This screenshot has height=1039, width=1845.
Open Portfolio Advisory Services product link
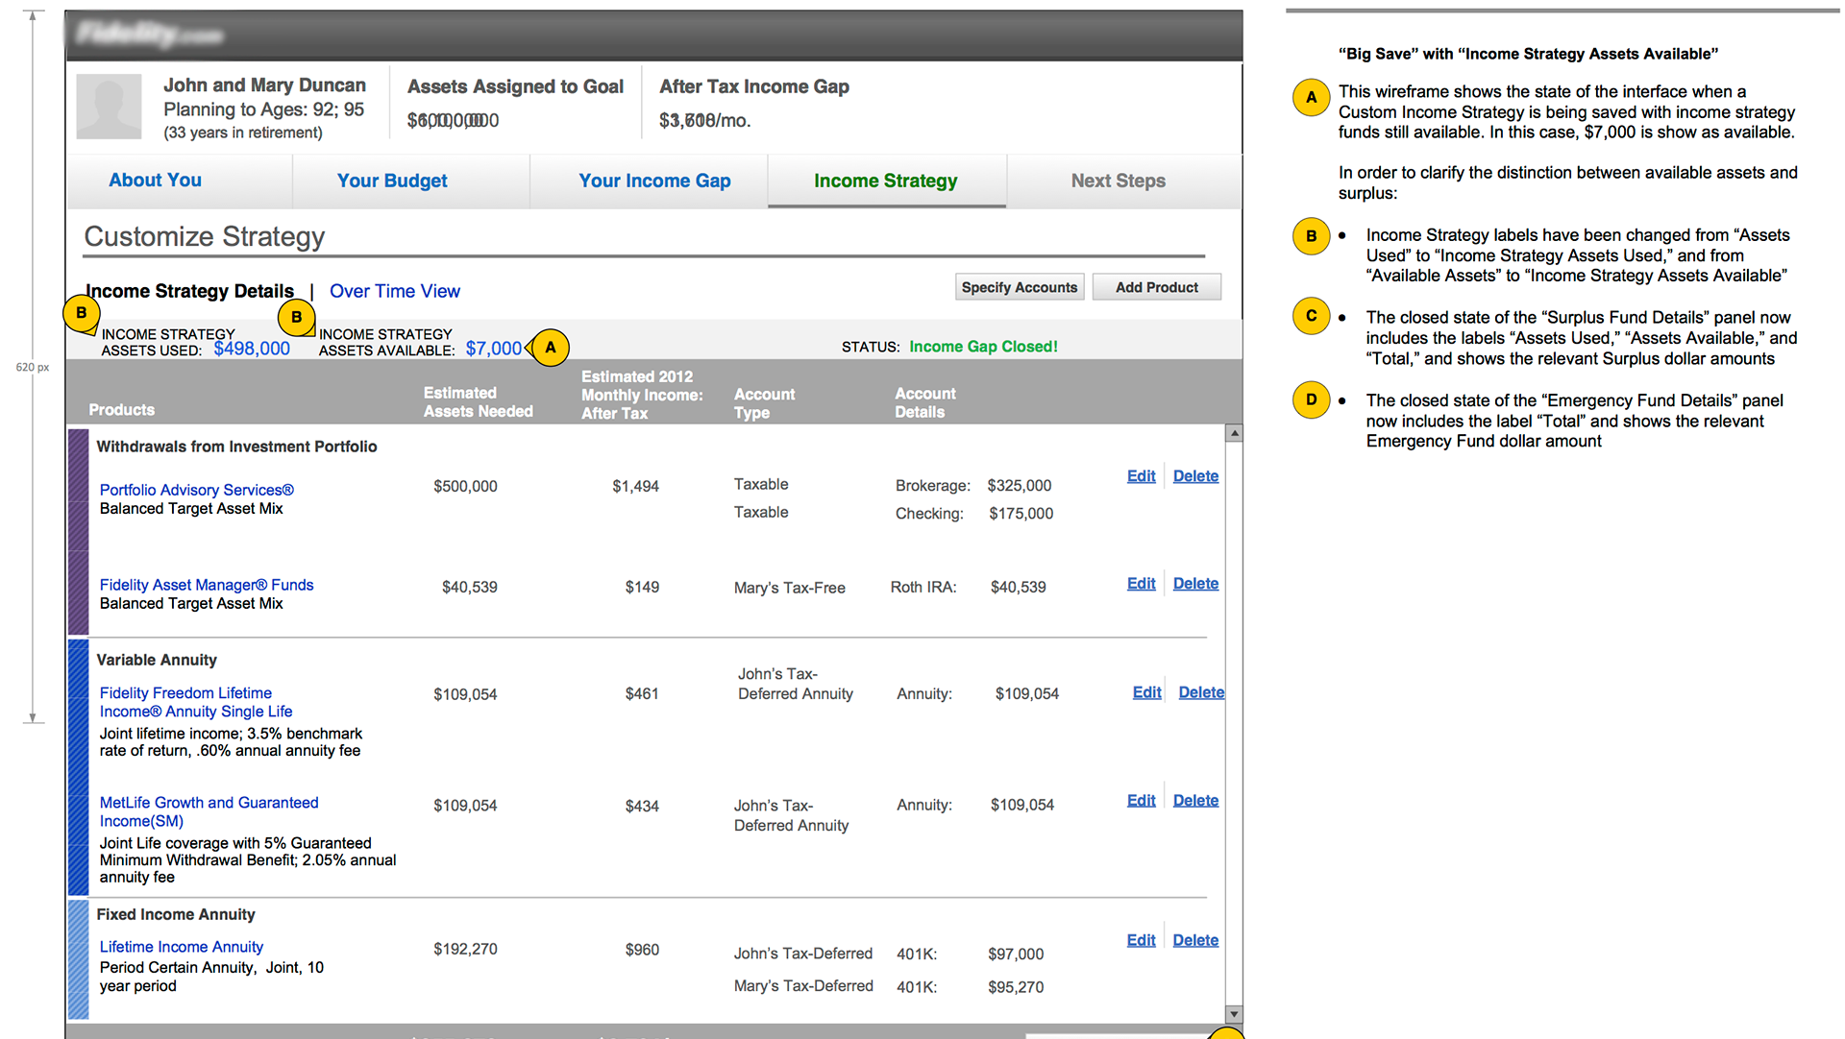coord(196,490)
